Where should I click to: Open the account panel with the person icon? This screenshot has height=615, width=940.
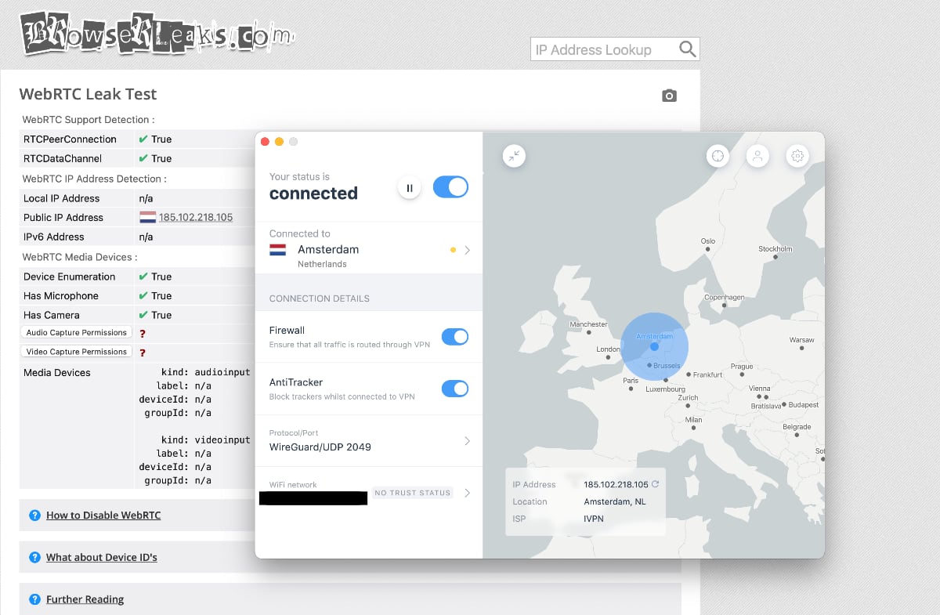(x=757, y=156)
